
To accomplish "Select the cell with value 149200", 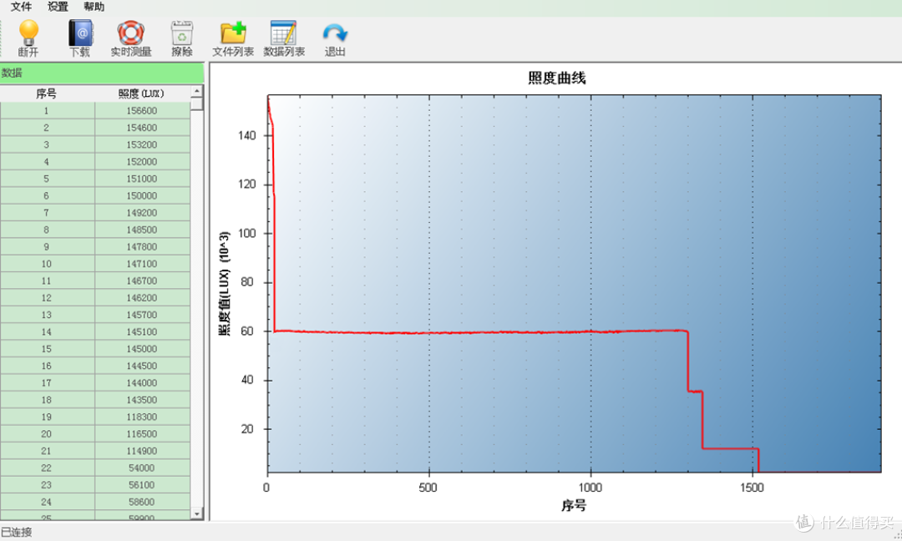I will tap(142, 213).
